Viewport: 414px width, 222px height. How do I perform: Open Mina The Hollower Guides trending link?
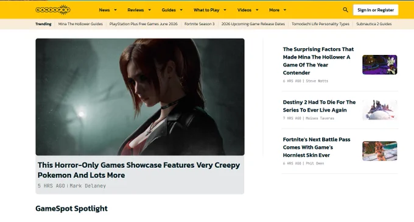(80, 24)
